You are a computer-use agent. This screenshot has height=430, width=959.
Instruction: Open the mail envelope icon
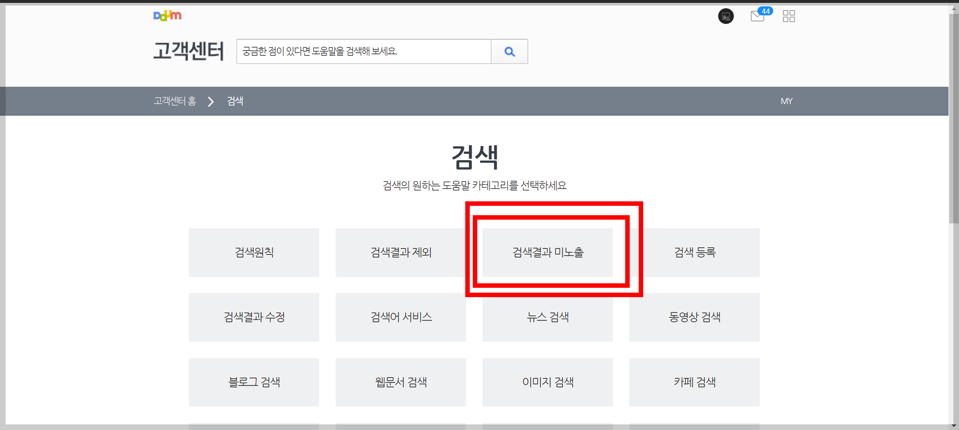(757, 16)
